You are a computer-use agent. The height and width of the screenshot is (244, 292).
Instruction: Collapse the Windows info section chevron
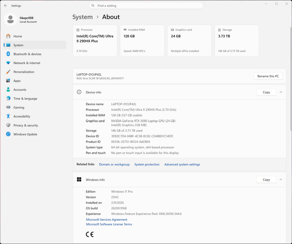point(281,180)
